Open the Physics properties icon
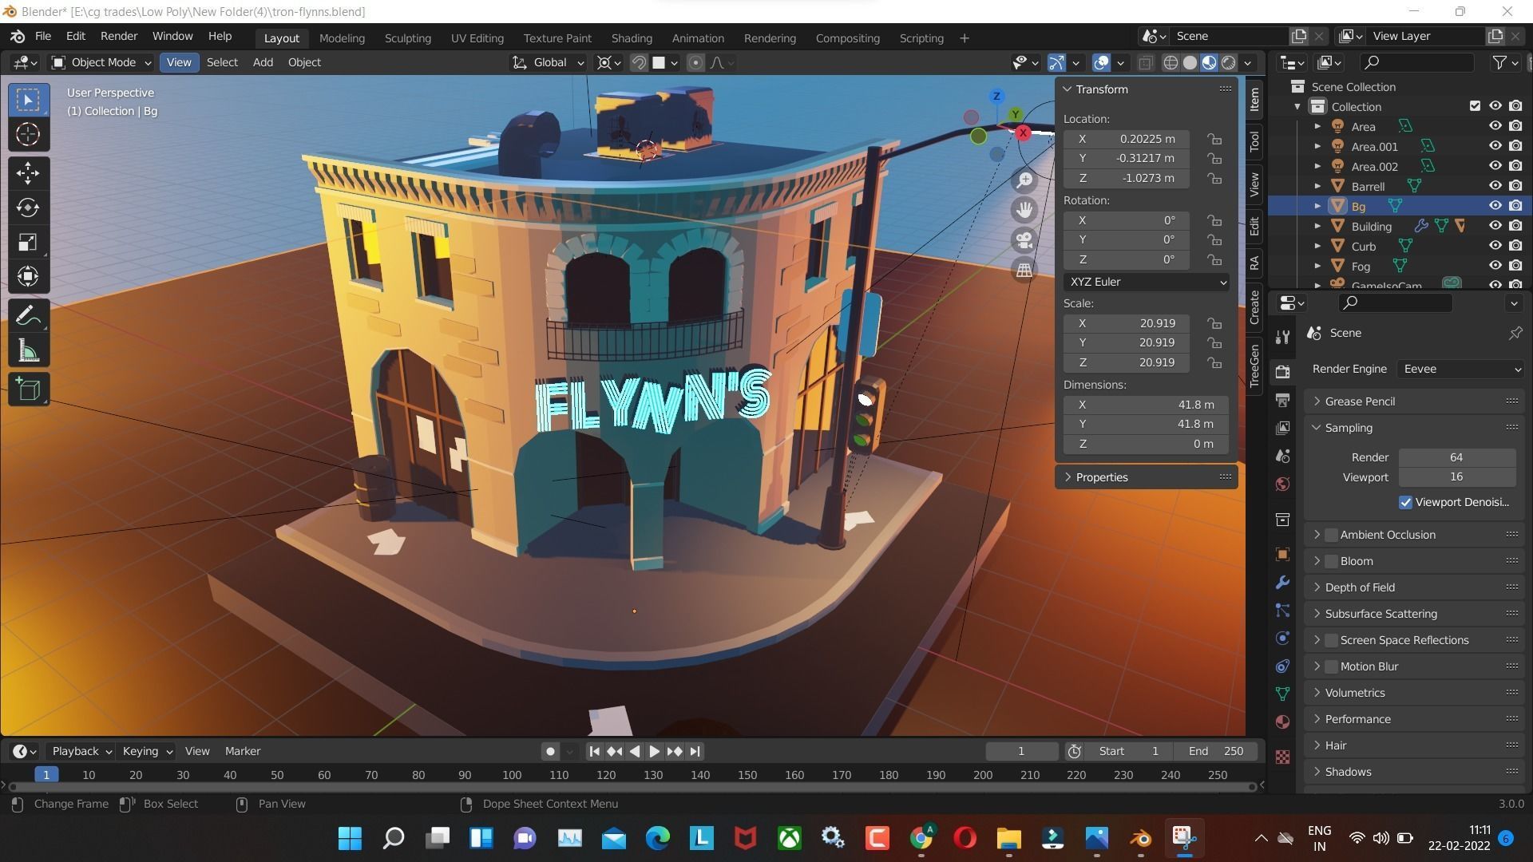The image size is (1533, 862). 1282,638
